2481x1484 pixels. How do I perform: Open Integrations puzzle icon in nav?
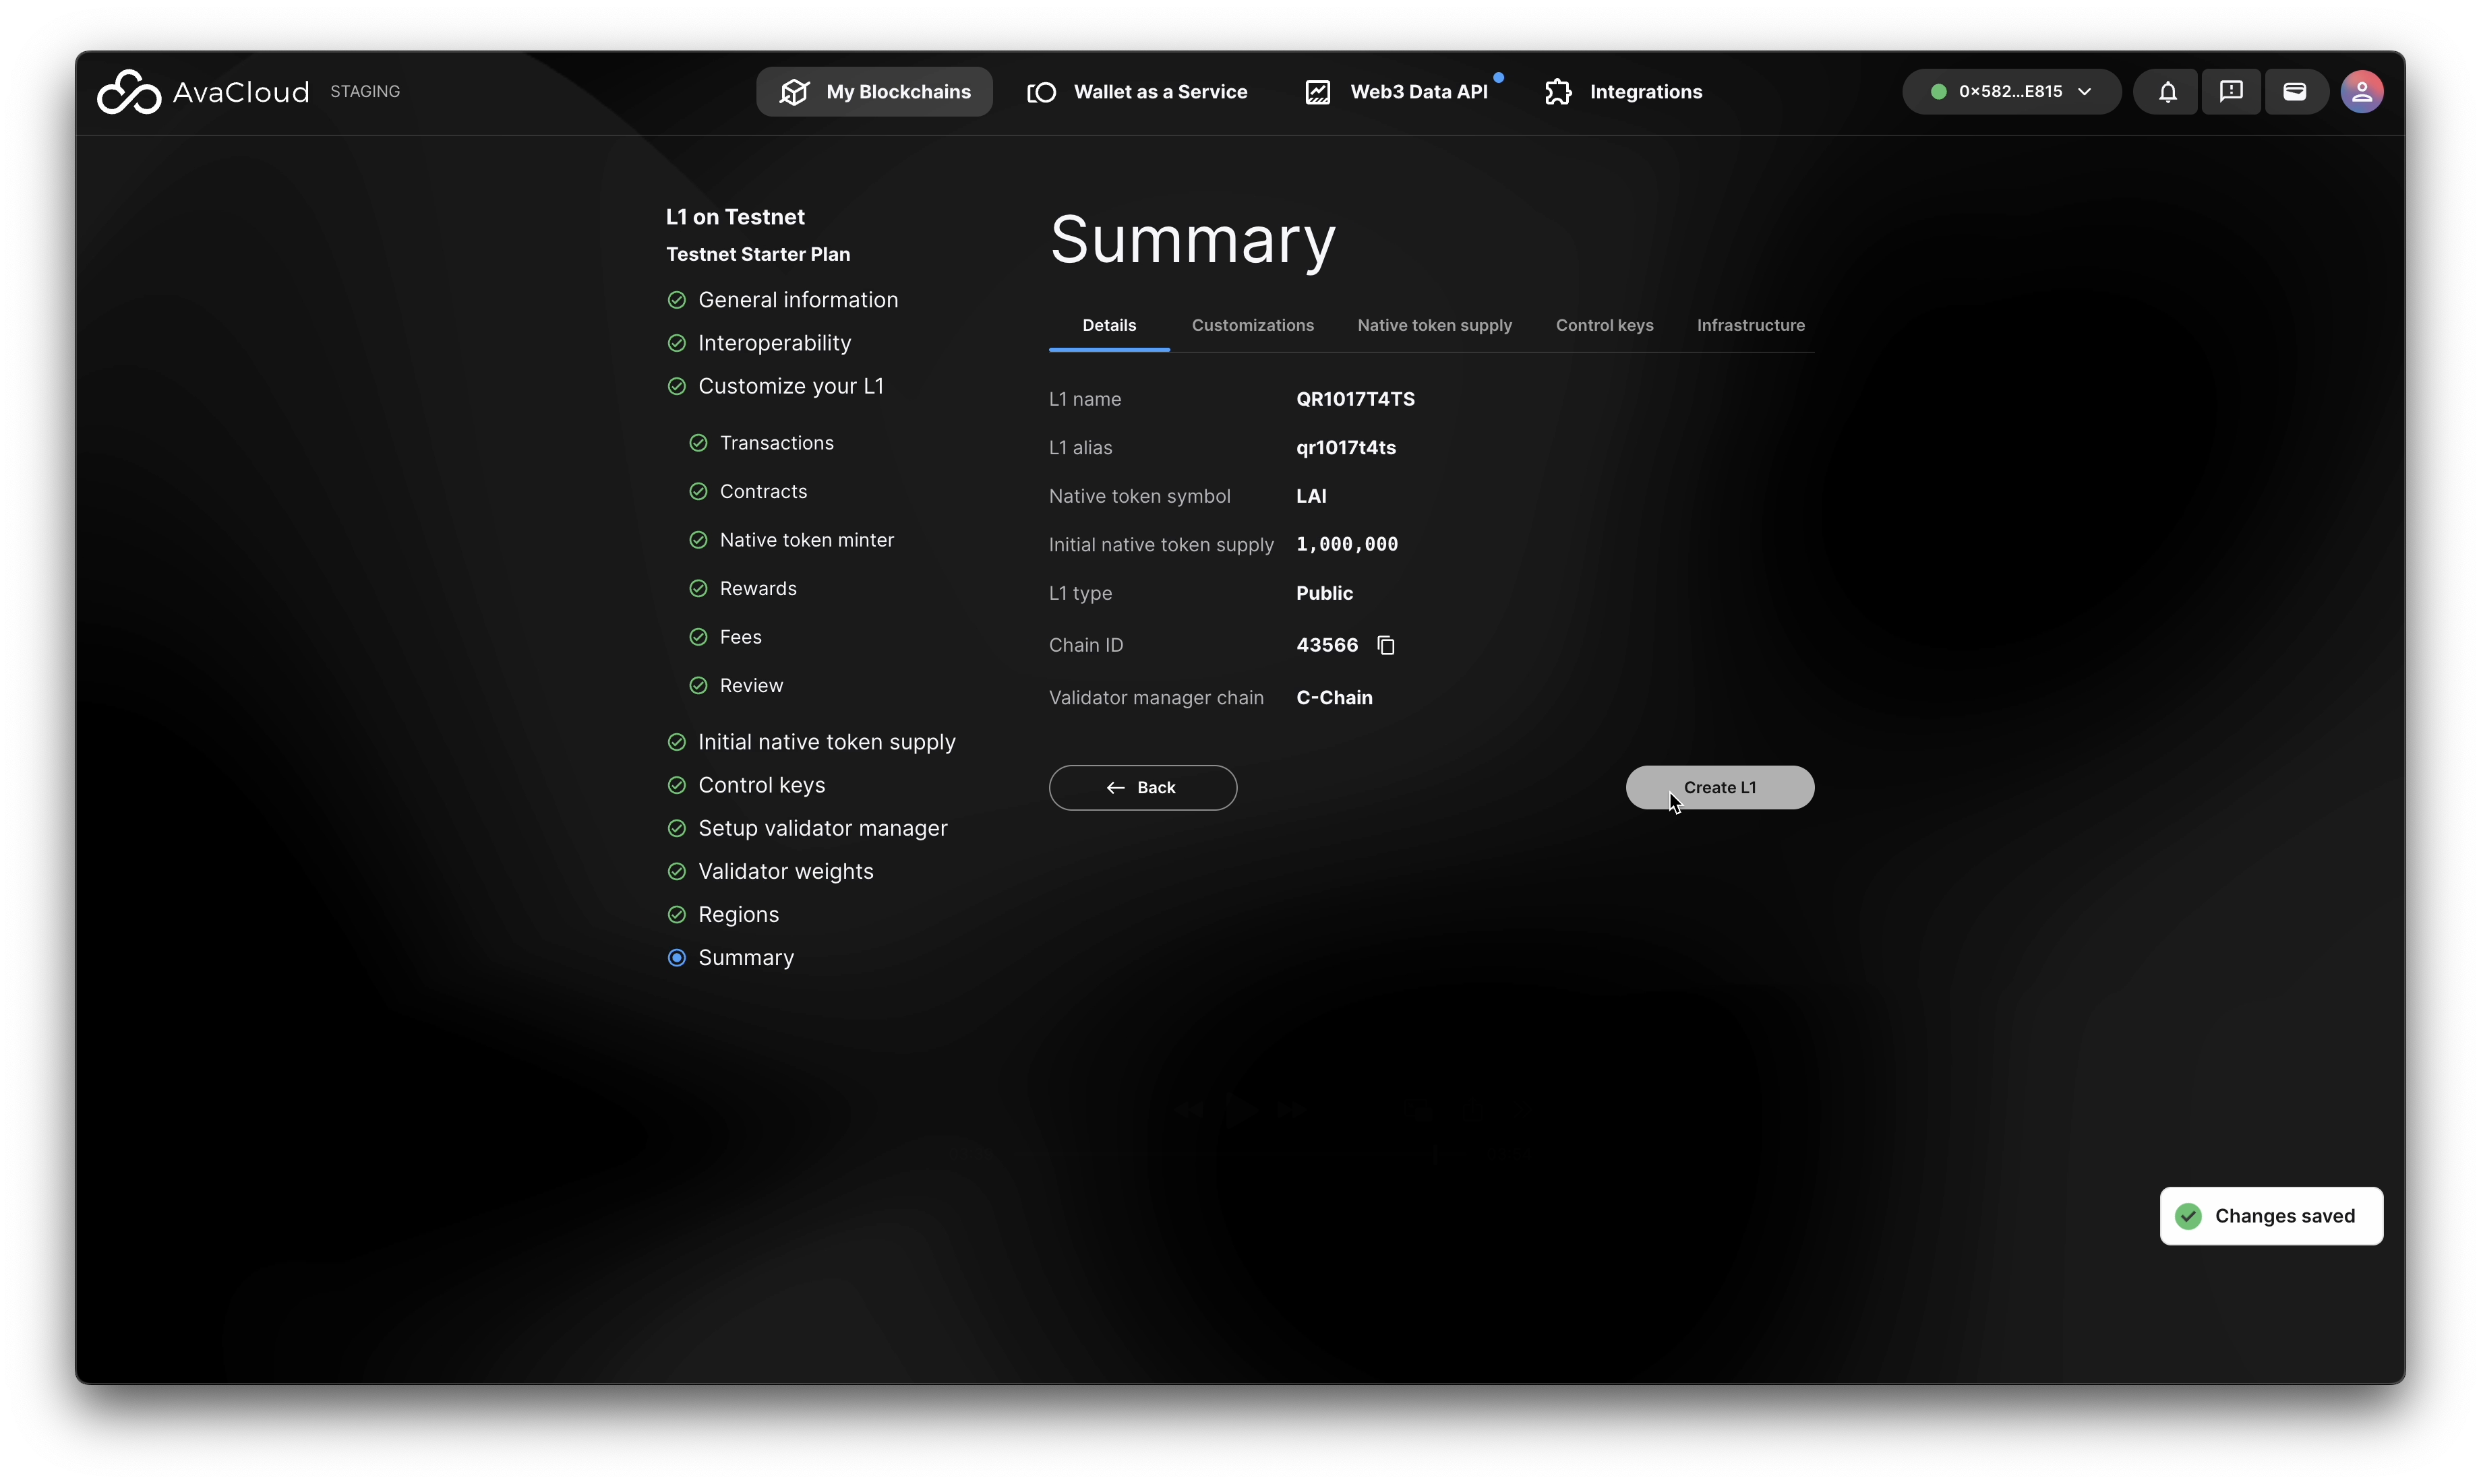[1557, 92]
